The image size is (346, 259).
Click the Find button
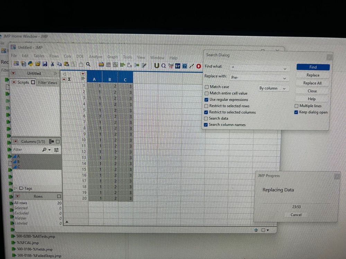(x=313, y=67)
